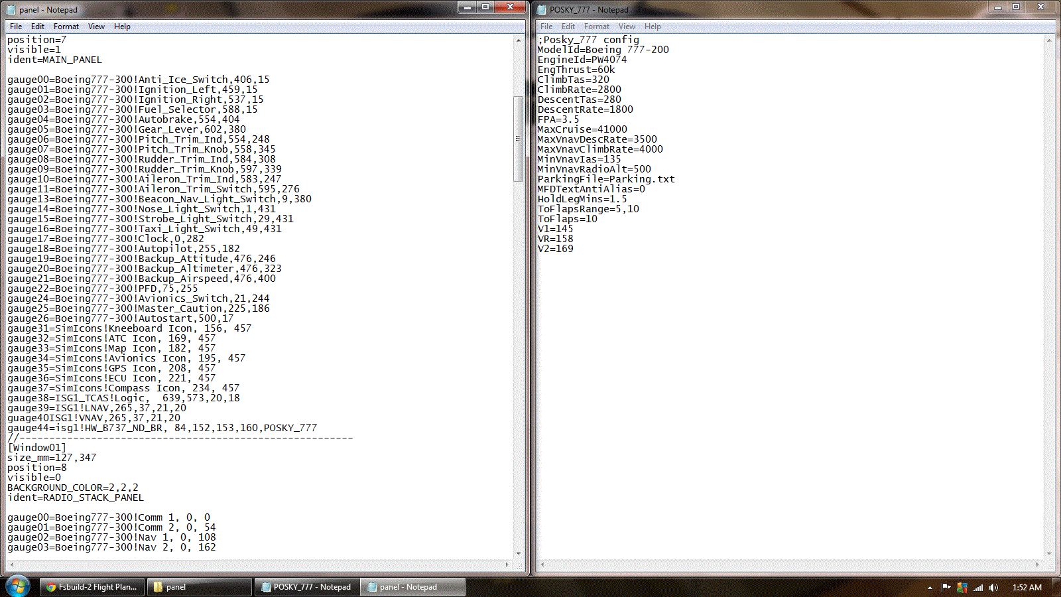Click line 'EngineId=PW4074'
The width and height of the screenshot is (1061, 597).
point(582,60)
